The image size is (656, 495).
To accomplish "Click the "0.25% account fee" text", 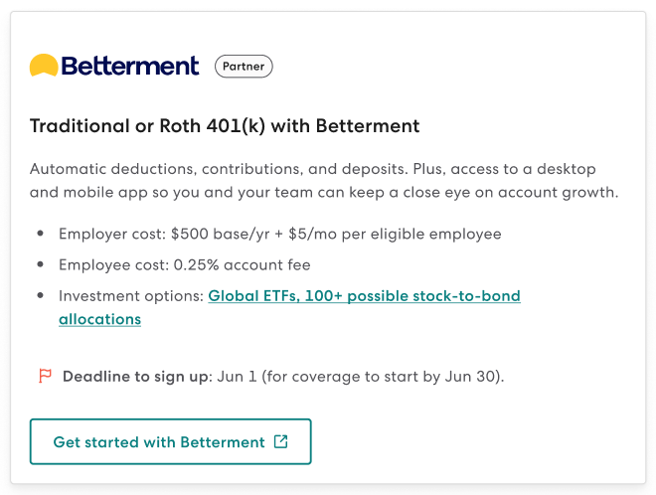I will pyautogui.click(x=242, y=264).
